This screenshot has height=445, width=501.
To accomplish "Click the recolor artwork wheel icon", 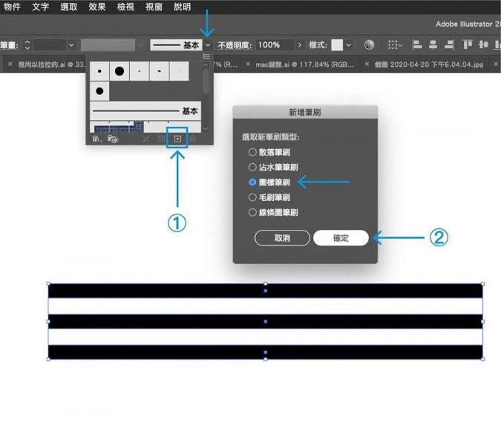I will (x=369, y=45).
